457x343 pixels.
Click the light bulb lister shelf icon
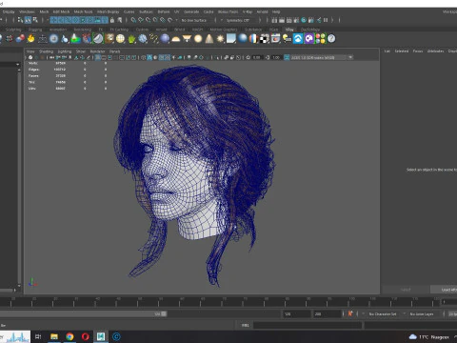tap(287, 39)
